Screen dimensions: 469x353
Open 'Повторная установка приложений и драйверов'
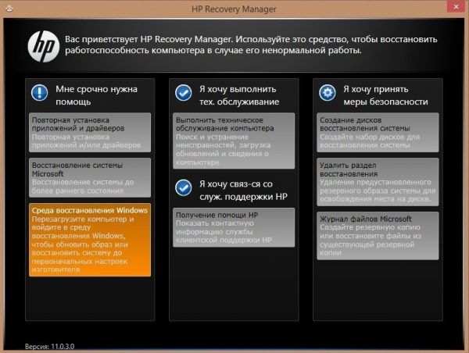pos(90,133)
